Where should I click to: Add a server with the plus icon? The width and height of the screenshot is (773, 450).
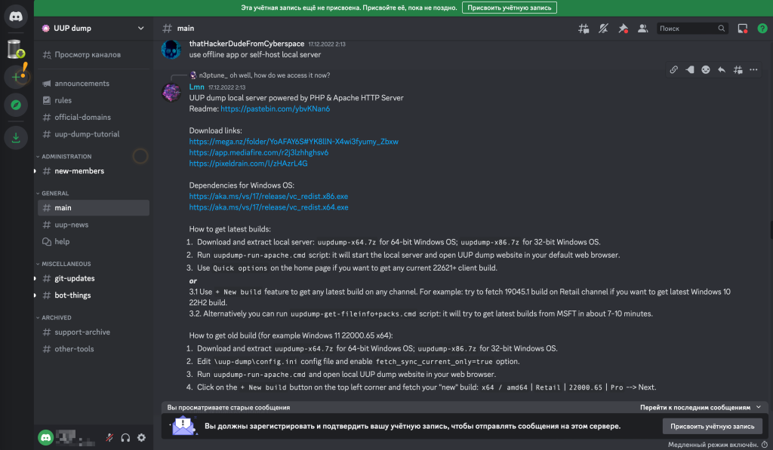pyautogui.click(x=16, y=77)
